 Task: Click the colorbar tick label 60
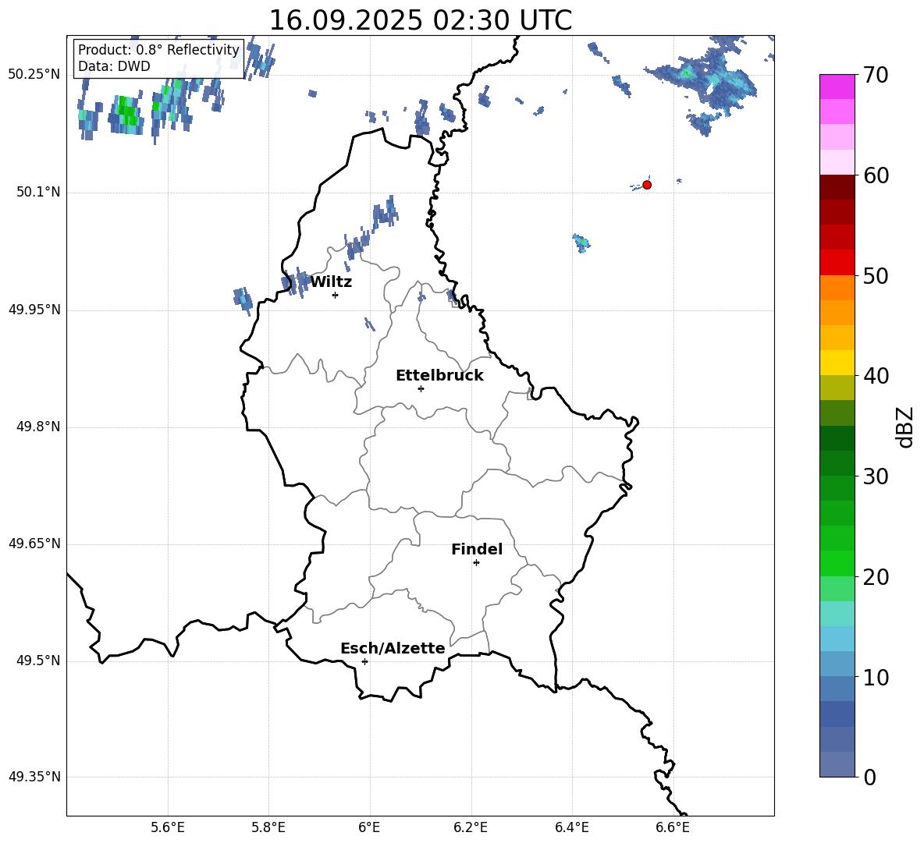(876, 175)
